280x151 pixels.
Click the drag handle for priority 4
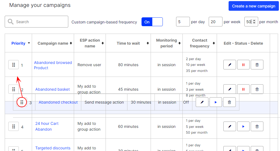[14, 126]
